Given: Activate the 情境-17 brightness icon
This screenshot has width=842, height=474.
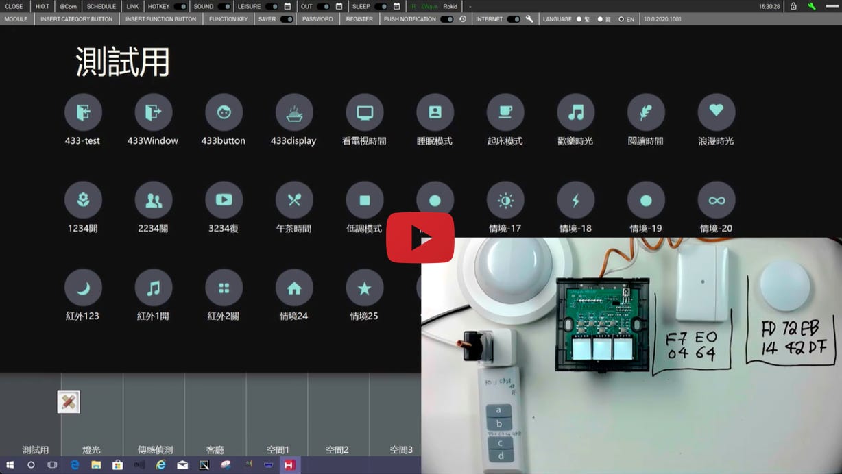Looking at the screenshot, I should click(x=505, y=200).
